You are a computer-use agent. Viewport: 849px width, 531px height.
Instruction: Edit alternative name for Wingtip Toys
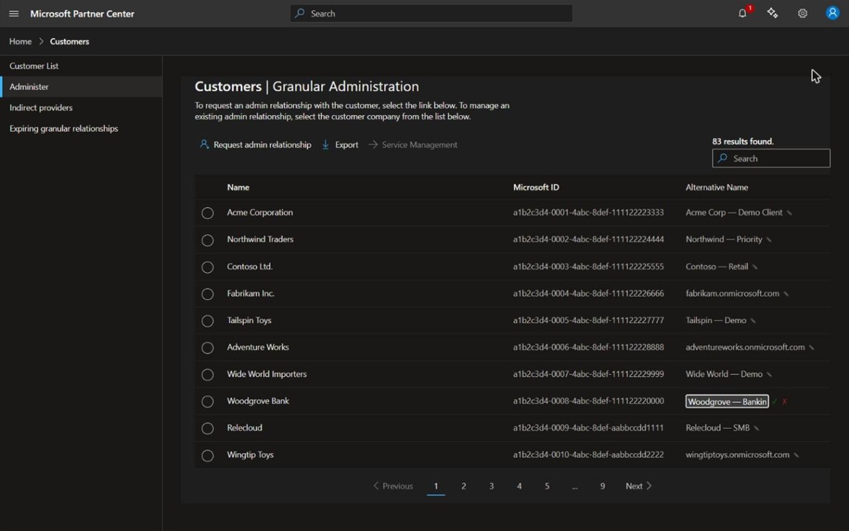[x=796, y=455]
